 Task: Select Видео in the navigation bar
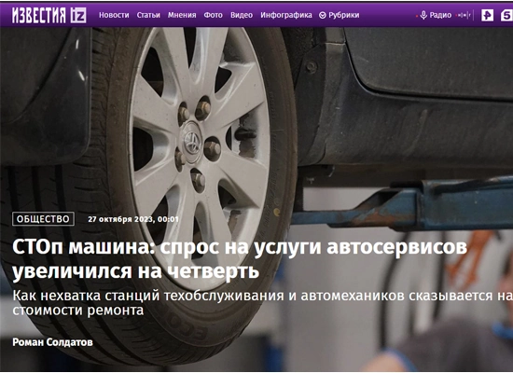[242, 15]
